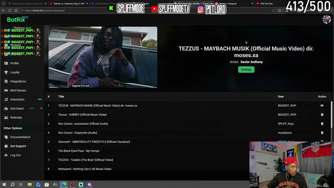Open Task View on the taskbar
334x188 pixels.
(x=21, y=185)
